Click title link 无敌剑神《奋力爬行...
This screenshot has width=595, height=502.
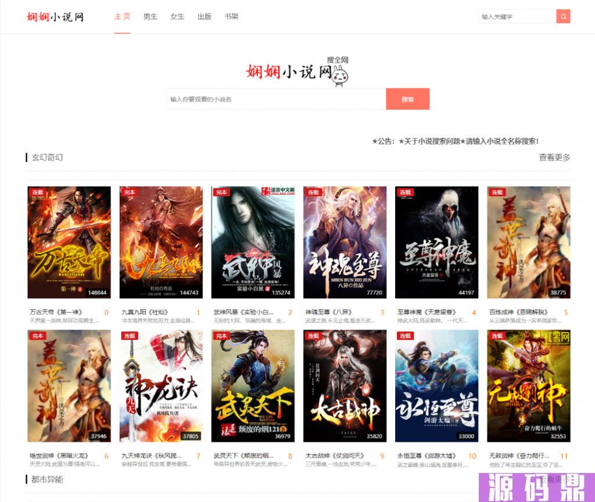[519, 456]
